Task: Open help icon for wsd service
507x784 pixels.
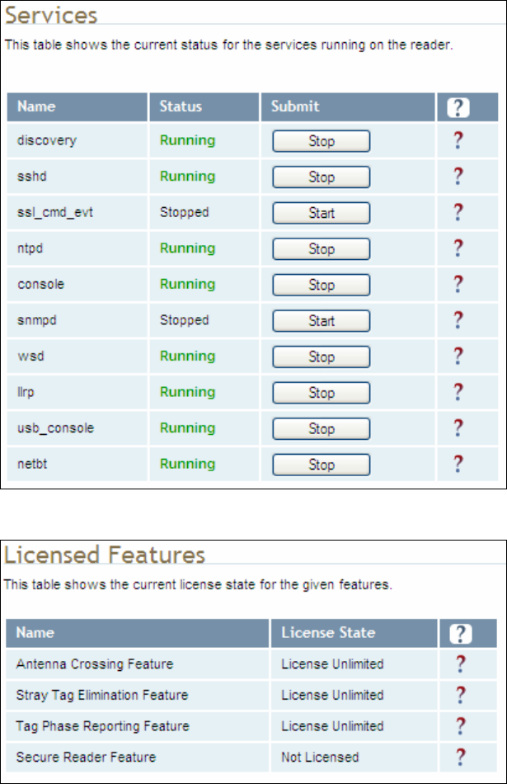Action: pyautogui.click(x=458, y=357)
